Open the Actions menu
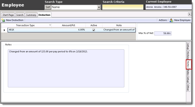 pyautogui.click(x=163, y=20)
